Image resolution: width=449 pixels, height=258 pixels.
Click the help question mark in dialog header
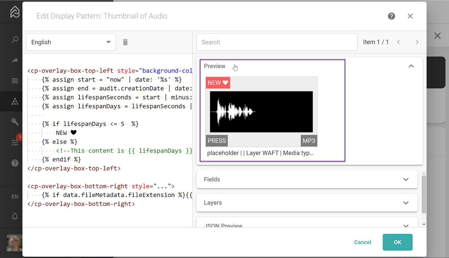coord(391,16)
